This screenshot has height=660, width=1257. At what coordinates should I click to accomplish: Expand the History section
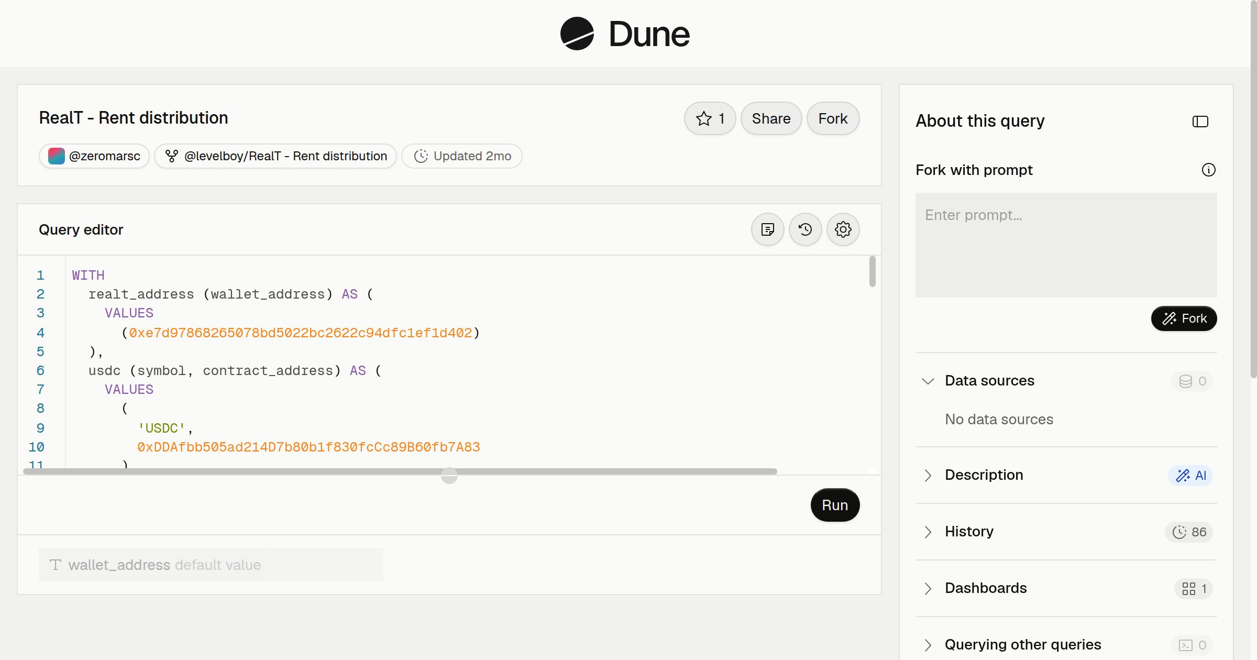point(928,532)
